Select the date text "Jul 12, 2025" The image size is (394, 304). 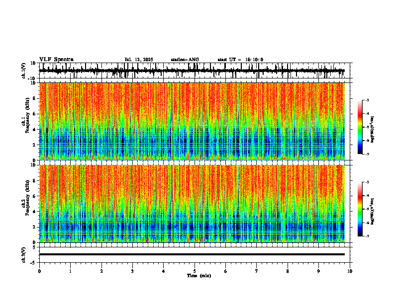[x=139, y=60]
